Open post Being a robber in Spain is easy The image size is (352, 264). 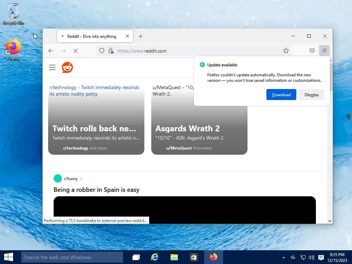tap(97, 190)
